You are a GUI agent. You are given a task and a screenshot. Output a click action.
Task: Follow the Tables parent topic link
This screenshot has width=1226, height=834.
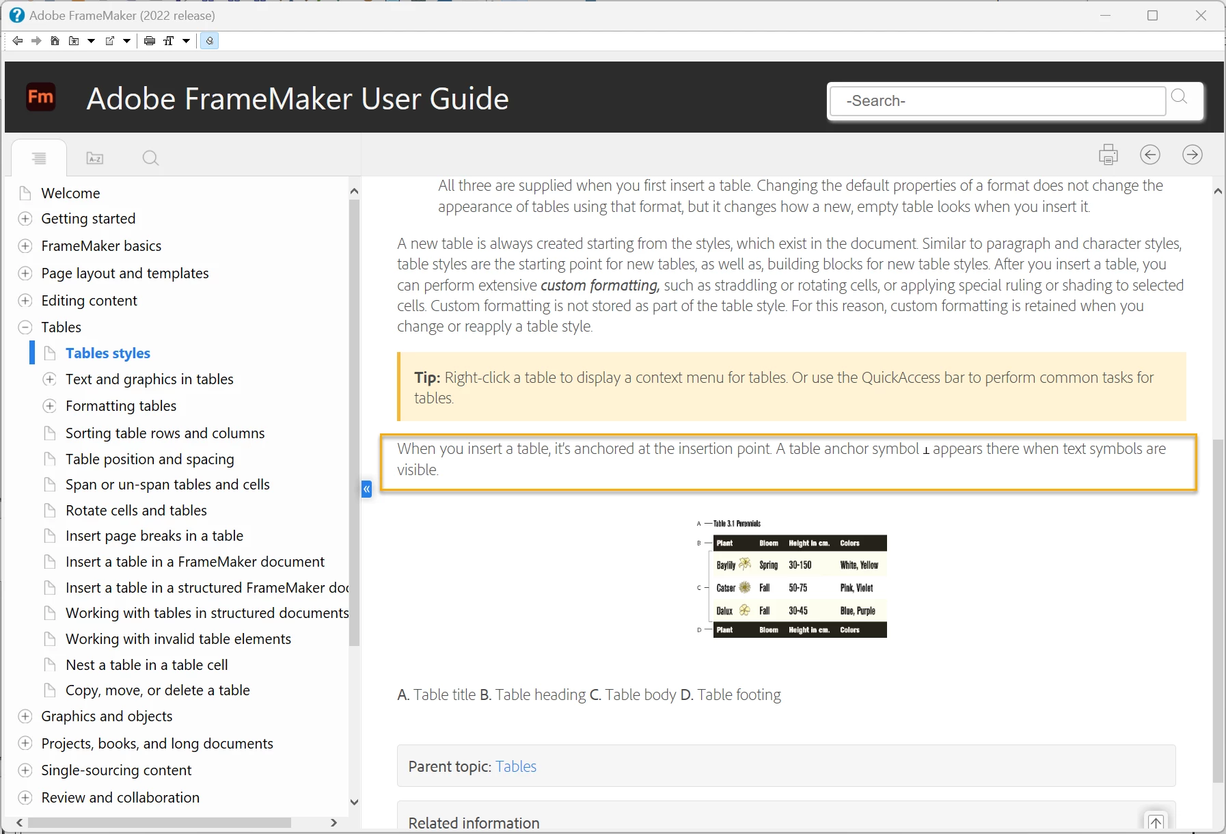click(516, 767)
